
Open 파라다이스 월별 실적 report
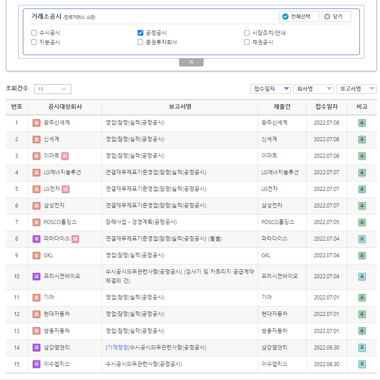[x=164, y=239]
